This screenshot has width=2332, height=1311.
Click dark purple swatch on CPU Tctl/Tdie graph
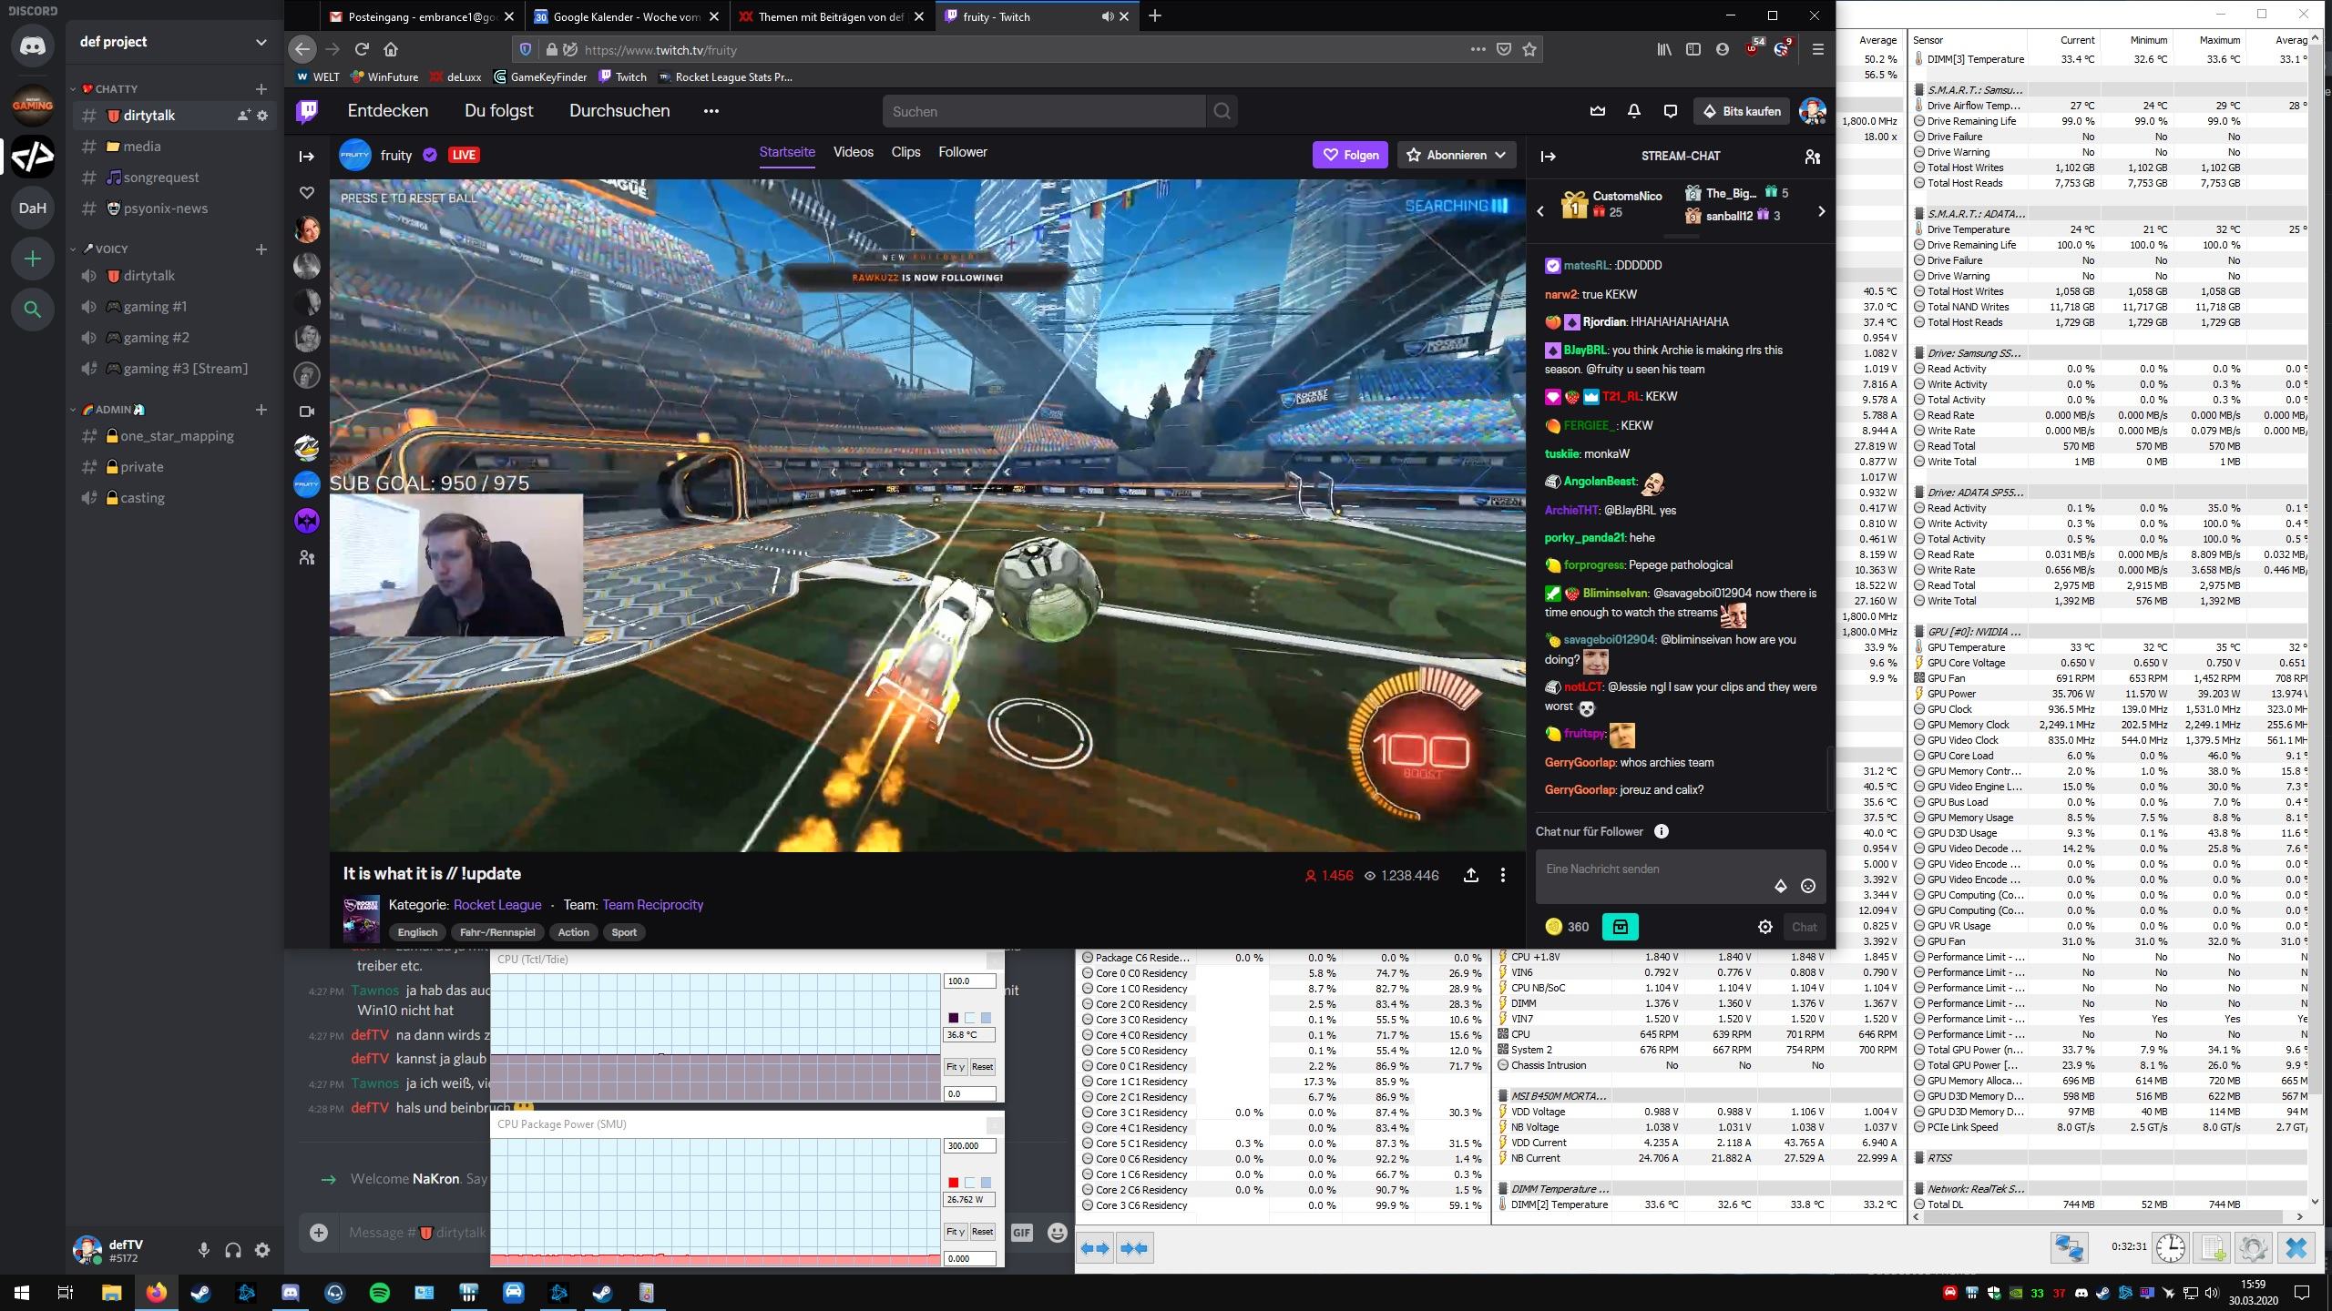[953, 1018]
